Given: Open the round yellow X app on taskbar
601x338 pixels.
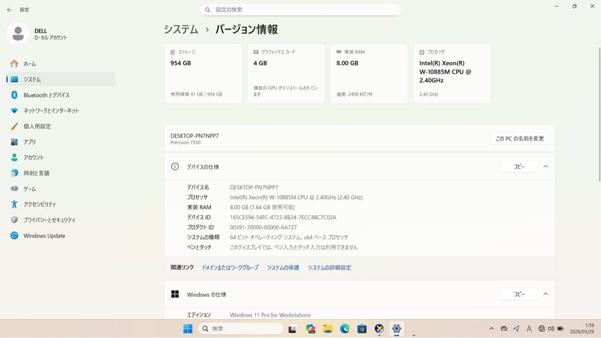Looking at the screenshot, I should click(x=380, y=329).
